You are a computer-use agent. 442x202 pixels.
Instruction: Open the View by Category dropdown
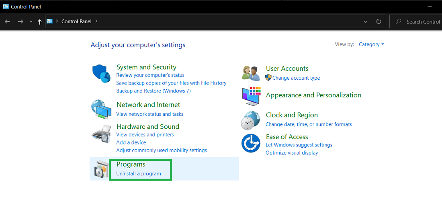pos(371,45)
